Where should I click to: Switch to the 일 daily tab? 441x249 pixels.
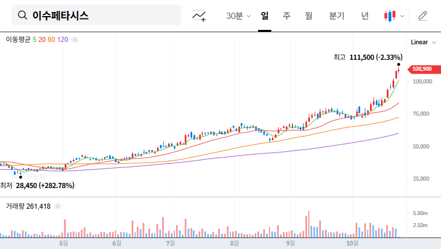coord(264,16)
